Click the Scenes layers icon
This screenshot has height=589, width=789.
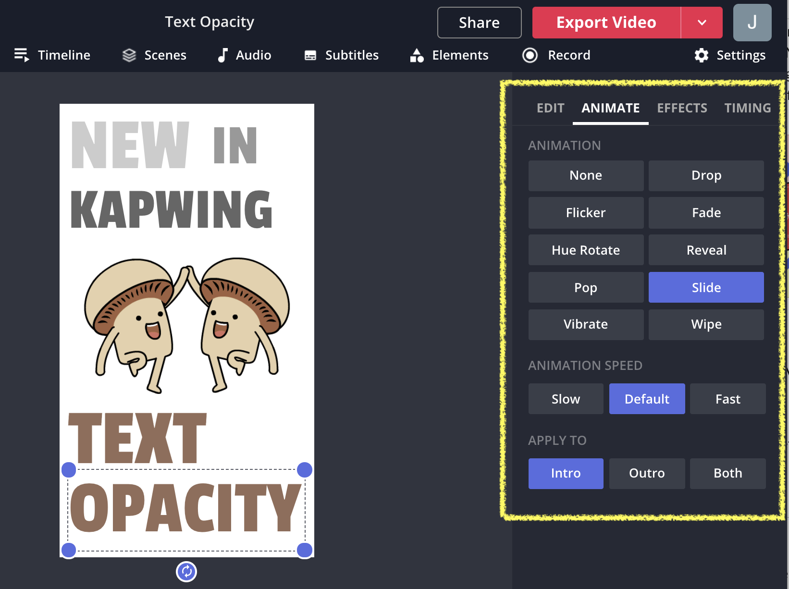pos(129,55)
